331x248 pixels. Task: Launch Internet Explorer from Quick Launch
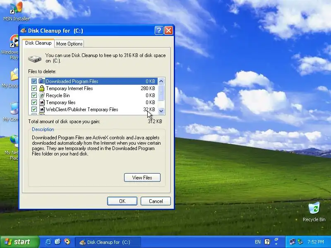(x=48, y=242)
